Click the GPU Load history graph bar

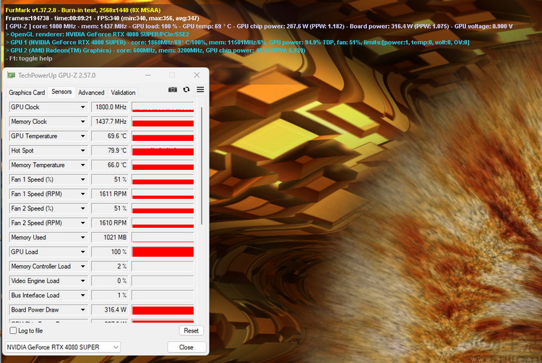(x=163, y=252)
